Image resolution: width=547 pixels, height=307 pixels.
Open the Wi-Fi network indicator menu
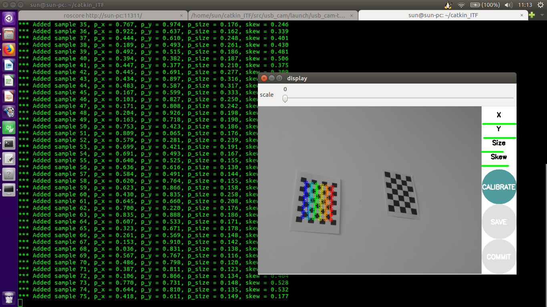[461, 5]
